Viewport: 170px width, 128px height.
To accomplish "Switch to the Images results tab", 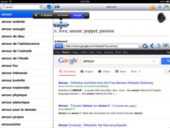I will [87, 71].
